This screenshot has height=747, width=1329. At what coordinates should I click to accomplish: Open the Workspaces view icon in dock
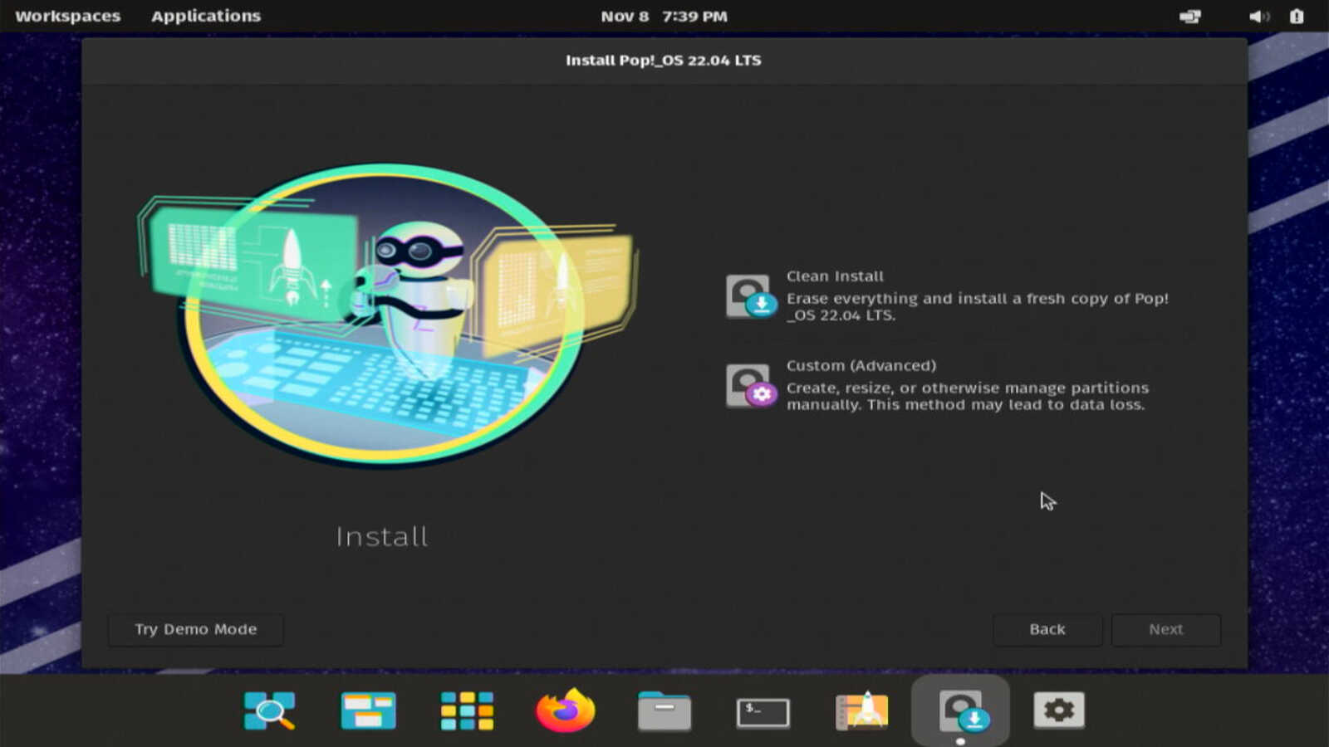click(x=368, y=711)
